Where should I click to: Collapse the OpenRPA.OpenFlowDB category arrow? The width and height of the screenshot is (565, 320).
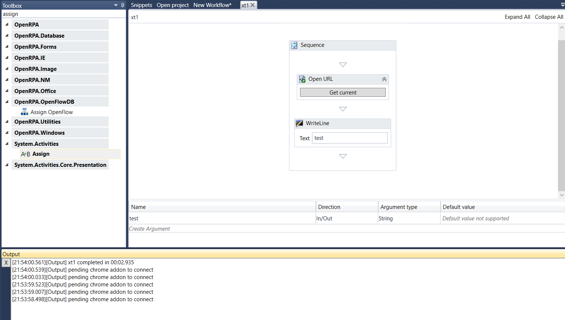(x=7, y=101)
